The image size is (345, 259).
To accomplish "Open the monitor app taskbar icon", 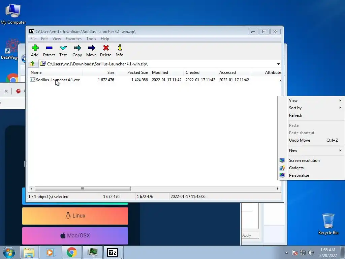I will 92,252.
